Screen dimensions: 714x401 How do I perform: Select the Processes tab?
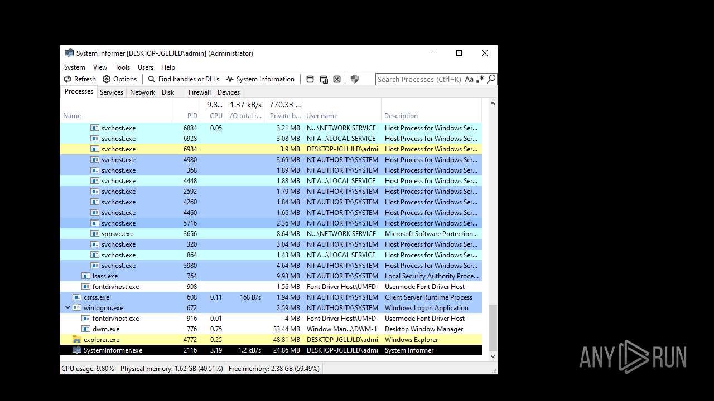tap(79, 92)
